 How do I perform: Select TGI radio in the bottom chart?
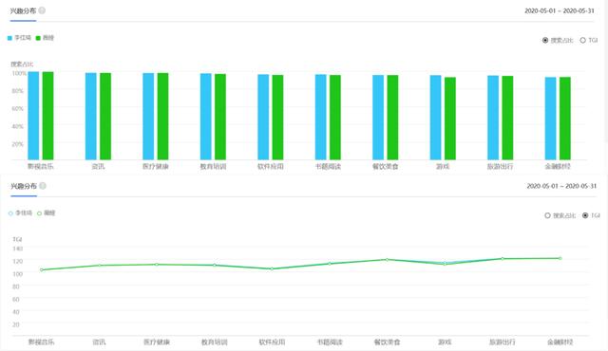585,215
